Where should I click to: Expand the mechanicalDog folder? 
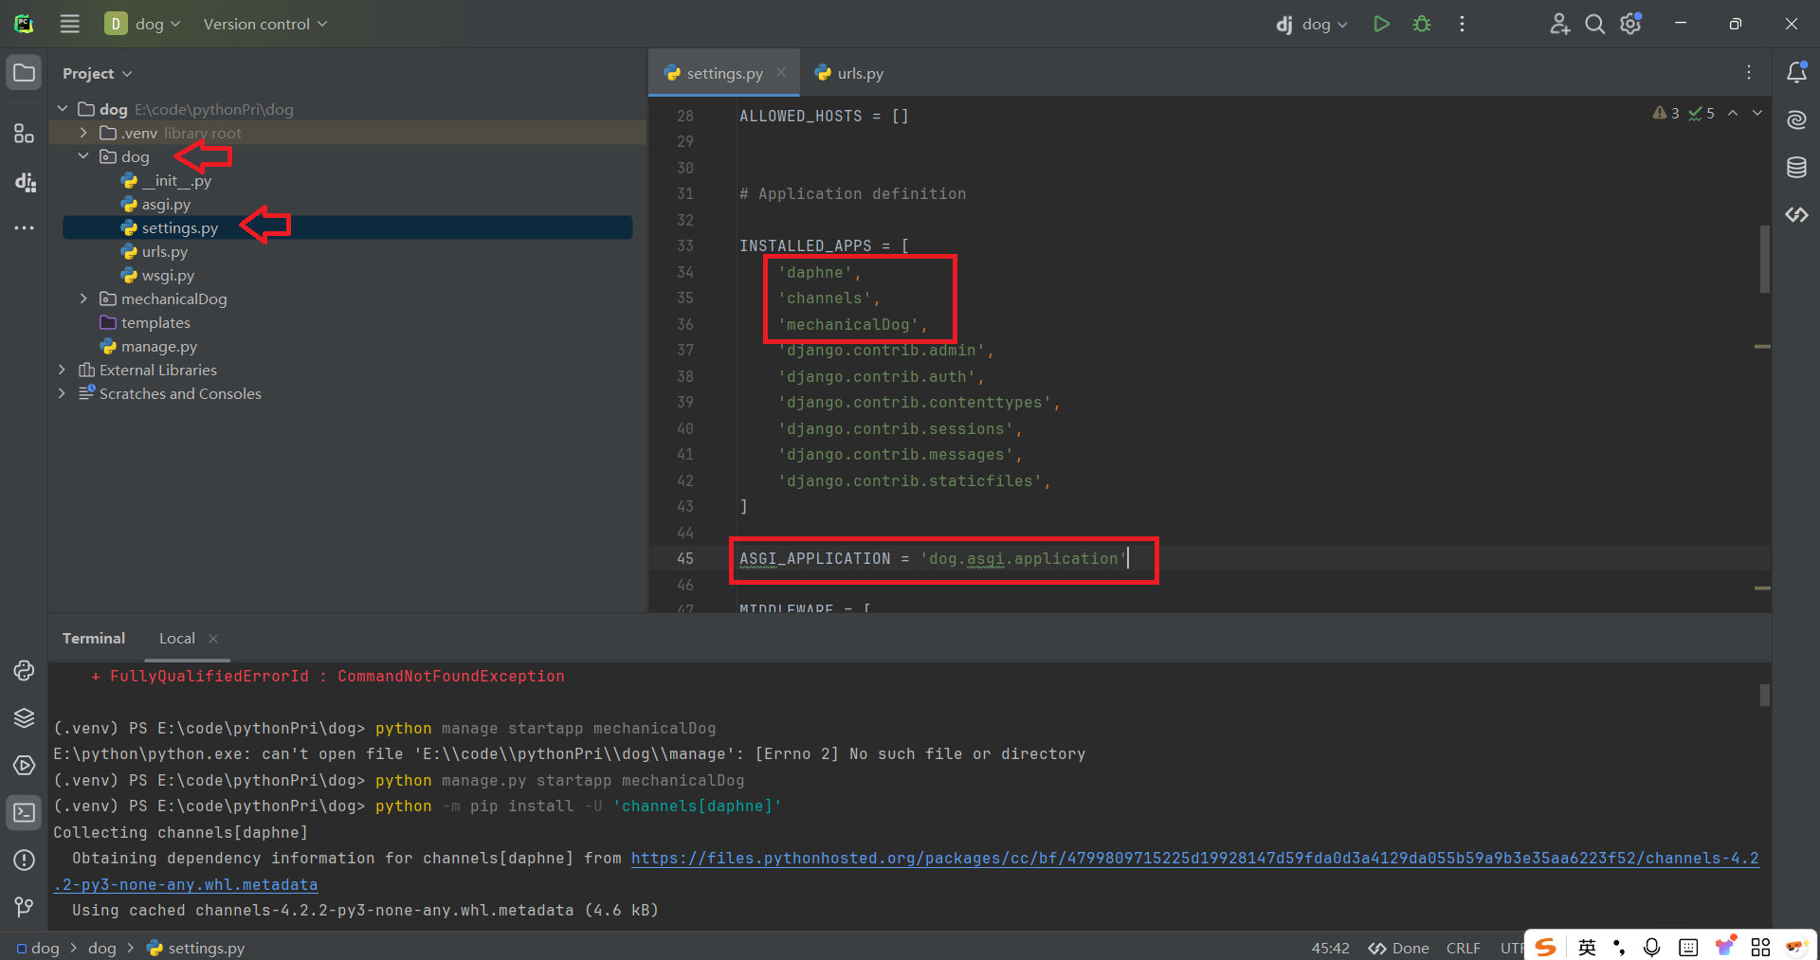[83, 299]
